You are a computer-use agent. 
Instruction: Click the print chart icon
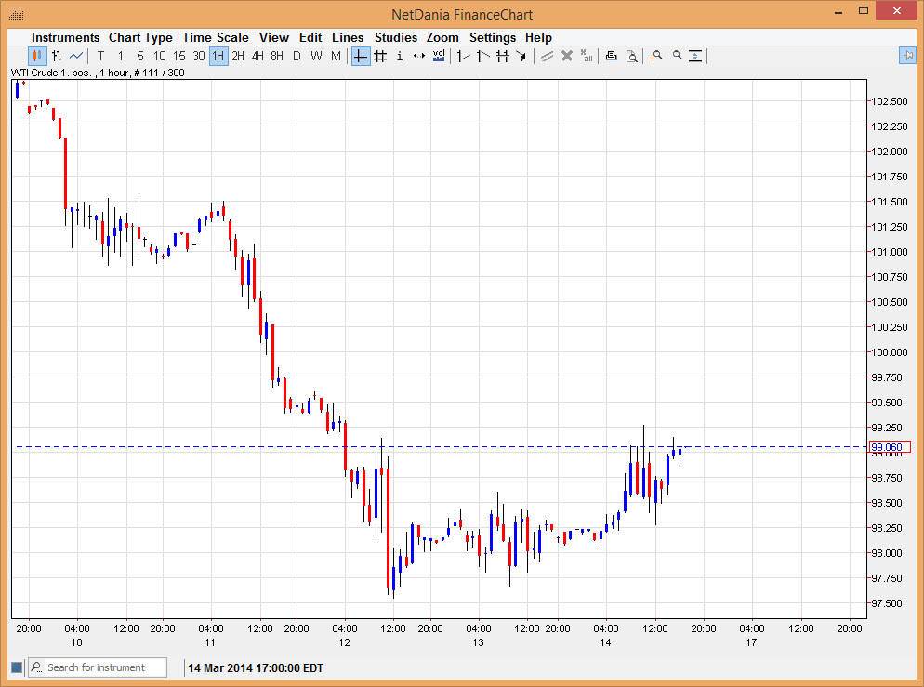tap(611, 56)
